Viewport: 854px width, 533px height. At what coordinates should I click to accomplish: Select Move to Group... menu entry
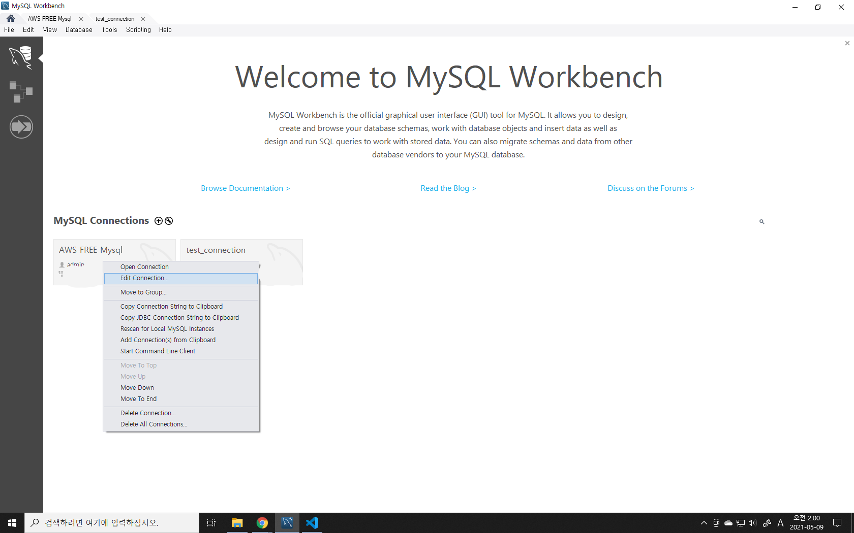181,292
